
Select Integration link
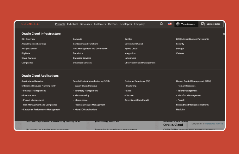(130, 53)
